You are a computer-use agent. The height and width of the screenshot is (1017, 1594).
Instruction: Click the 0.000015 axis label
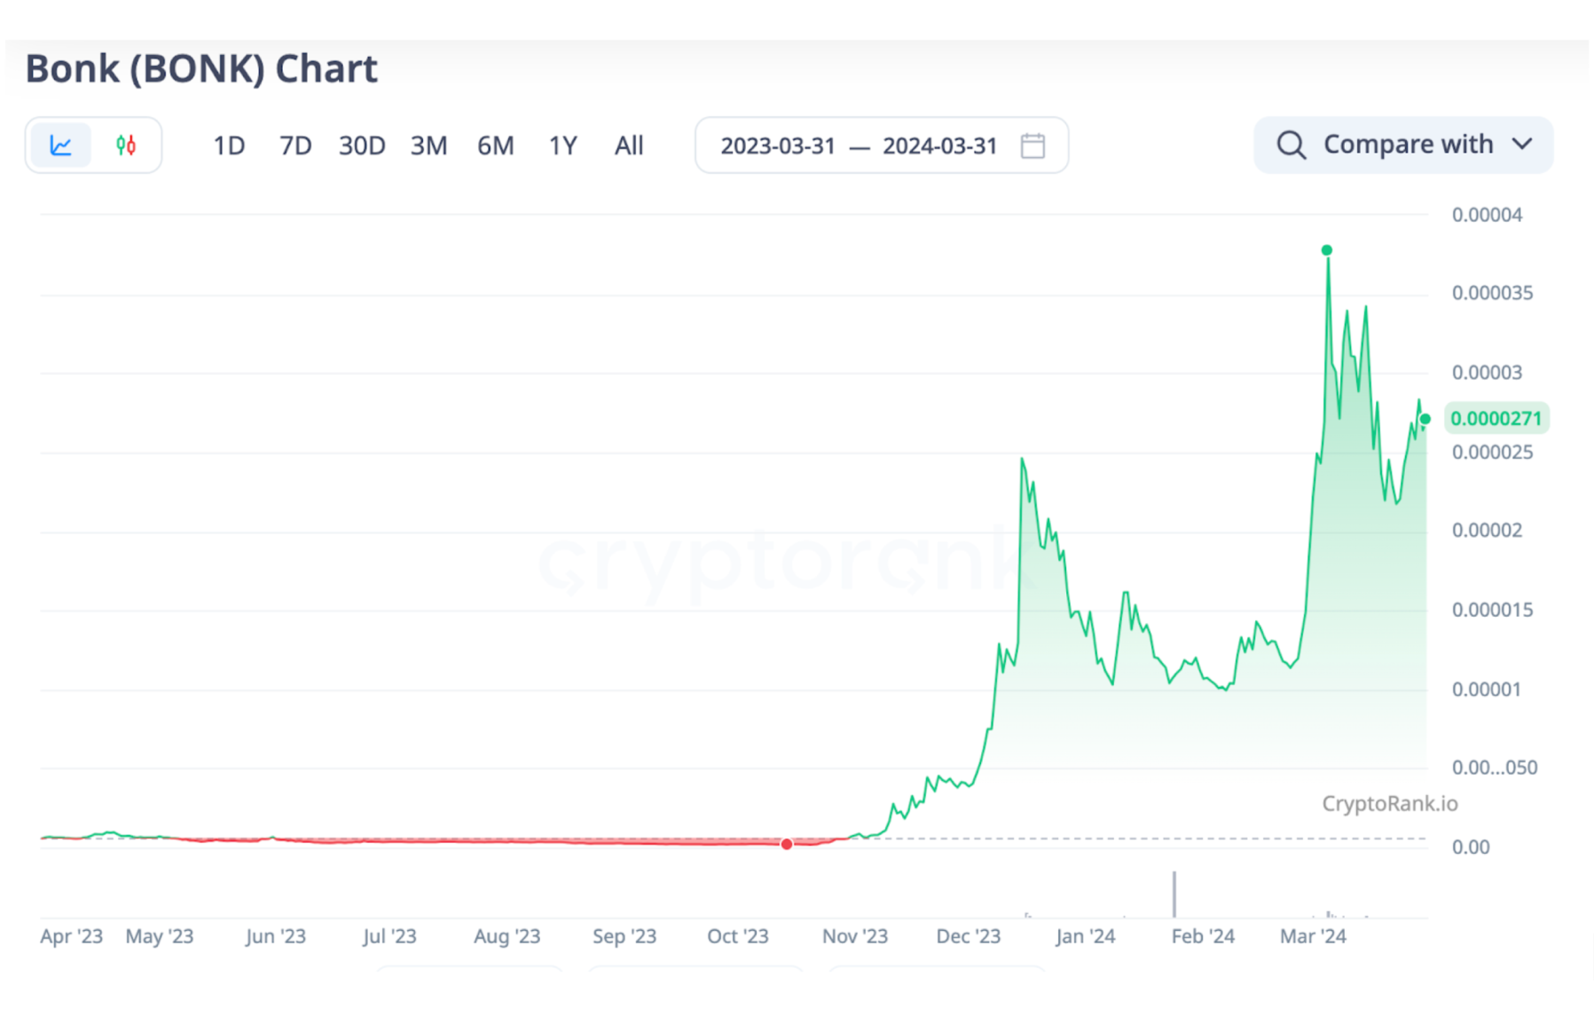(1492, 611)
